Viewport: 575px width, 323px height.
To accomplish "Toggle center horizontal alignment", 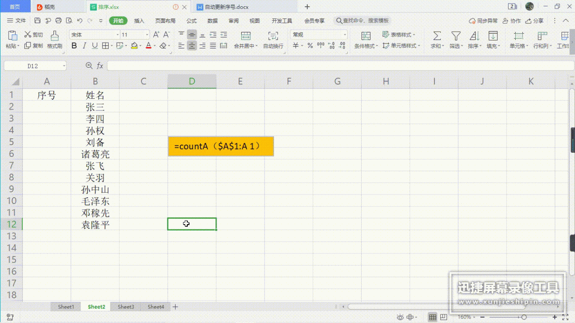I will click(x=192, y=45).
